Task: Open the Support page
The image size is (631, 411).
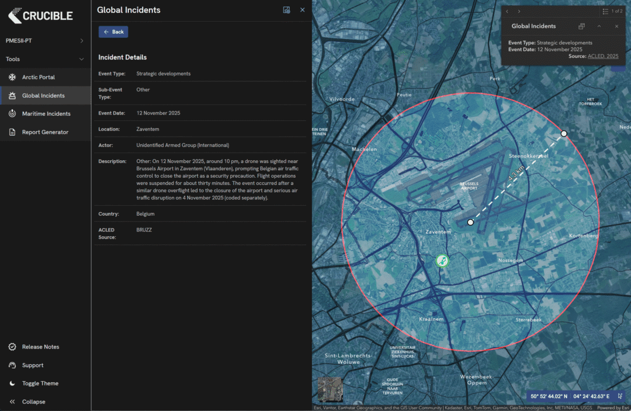Action: pyautogui.click(x=33, y=365)
